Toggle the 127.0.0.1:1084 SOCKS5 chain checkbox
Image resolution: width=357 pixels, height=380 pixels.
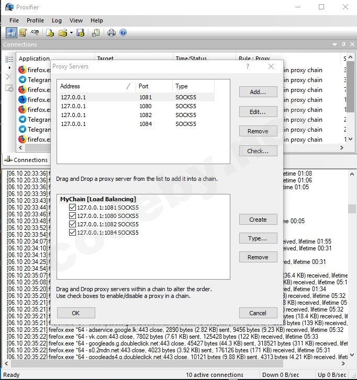tap(72, 233)
